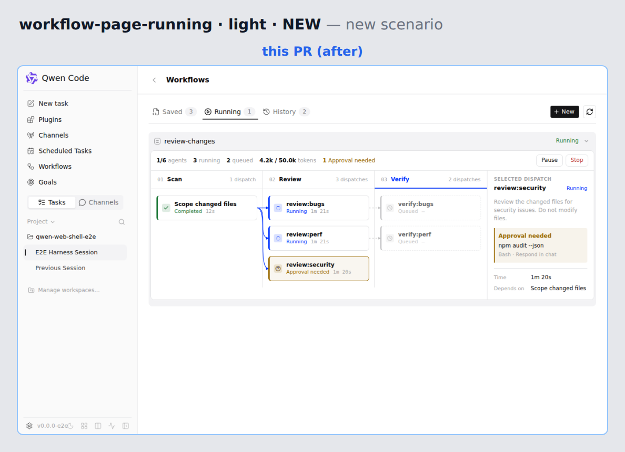Click the review-changes workflow title
This screenshot has width=625, height=452.
pyautogui.click(x=189, y=141)
